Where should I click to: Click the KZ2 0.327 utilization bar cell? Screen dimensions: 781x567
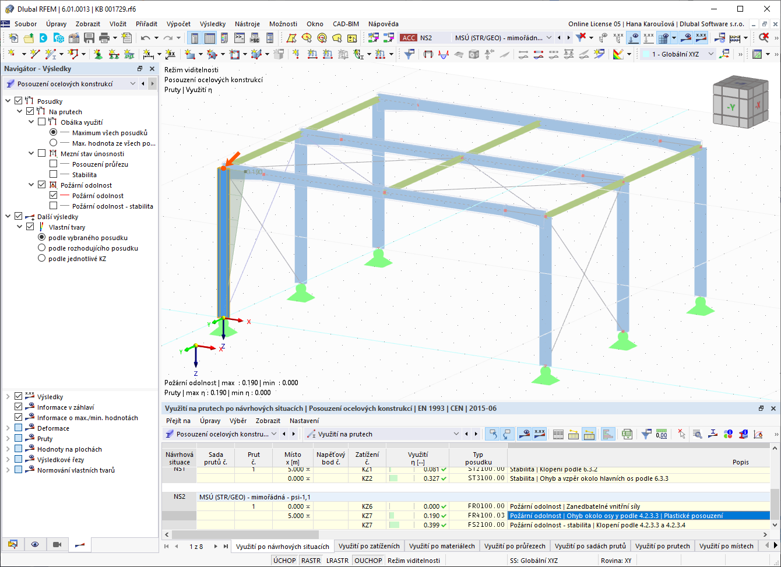(x=418, y=478)
